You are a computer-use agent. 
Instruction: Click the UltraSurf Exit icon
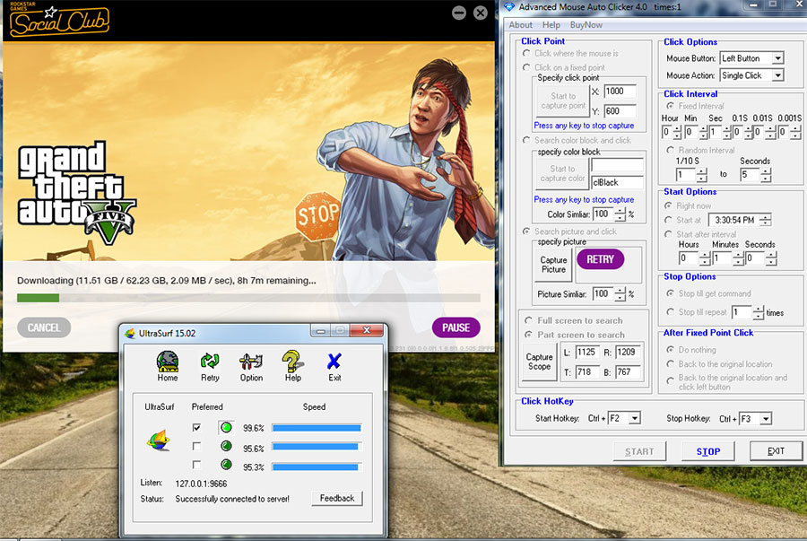(334, 362)
